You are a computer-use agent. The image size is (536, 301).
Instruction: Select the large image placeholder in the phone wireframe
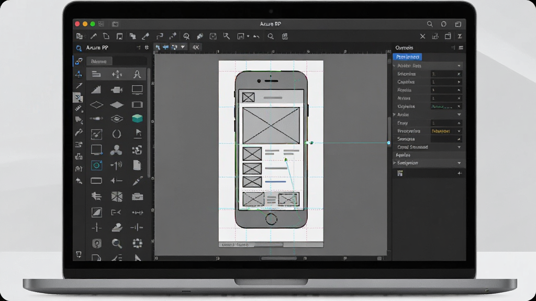click(x=271, y=125)
